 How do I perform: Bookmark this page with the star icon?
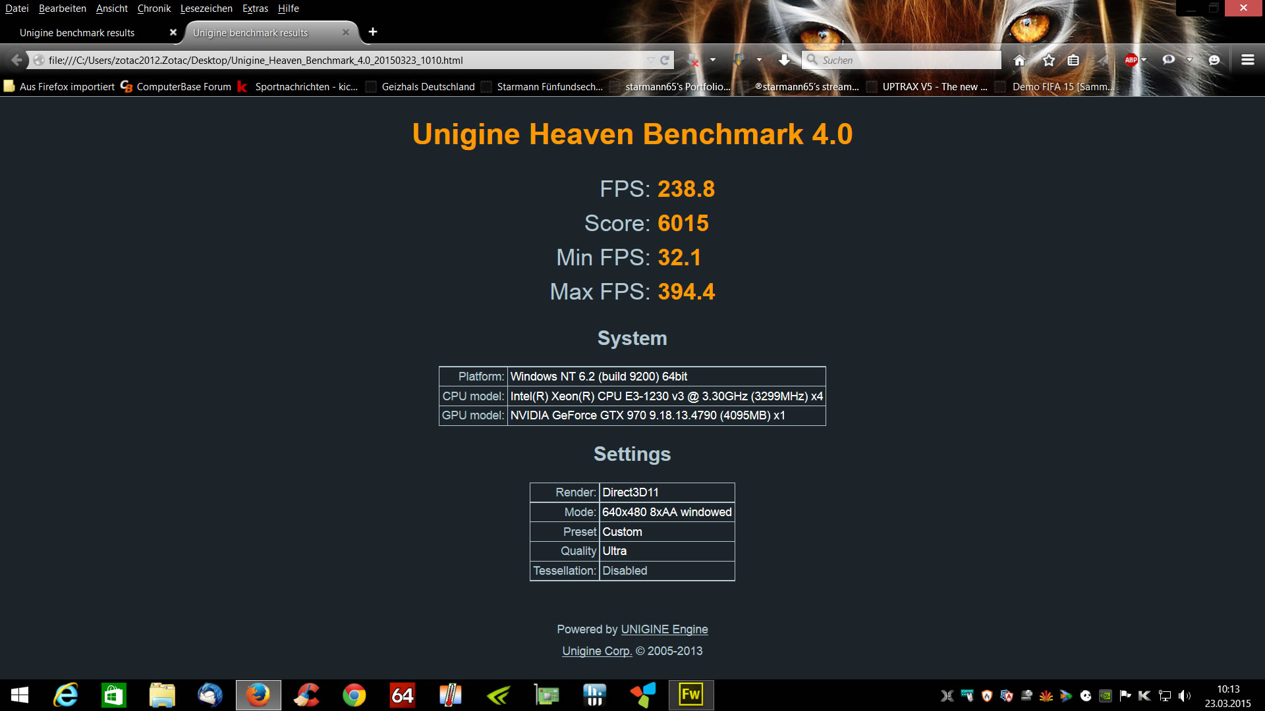(1048, 61)
